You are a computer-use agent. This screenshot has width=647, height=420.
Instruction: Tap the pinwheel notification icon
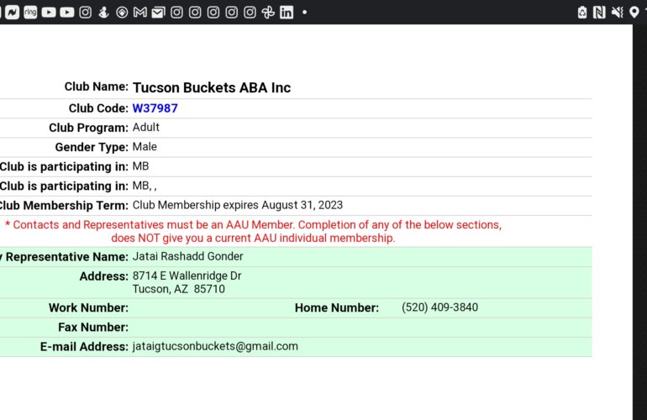coord(268,13)
